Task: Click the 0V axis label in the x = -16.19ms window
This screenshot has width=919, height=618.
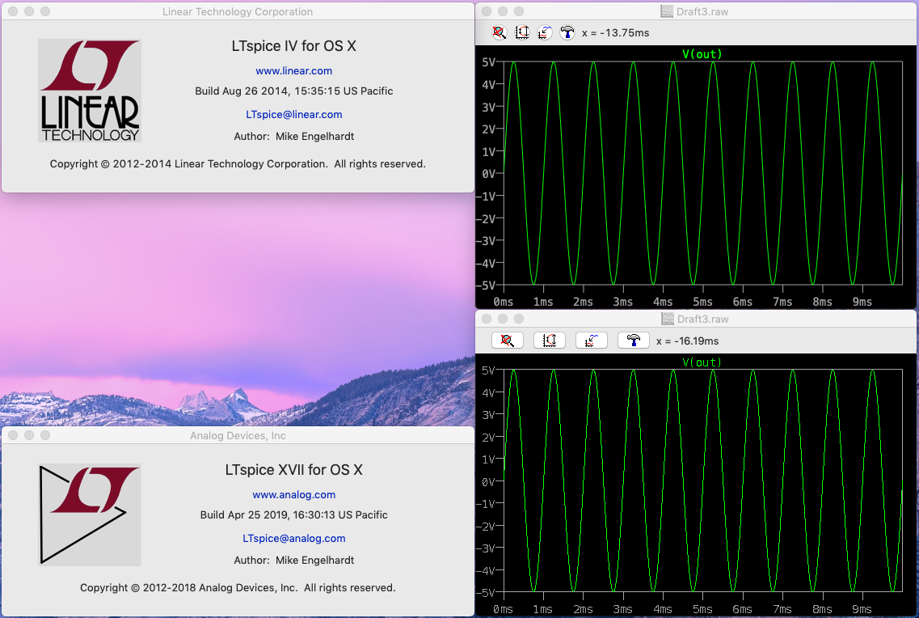Action: [488, 482]
